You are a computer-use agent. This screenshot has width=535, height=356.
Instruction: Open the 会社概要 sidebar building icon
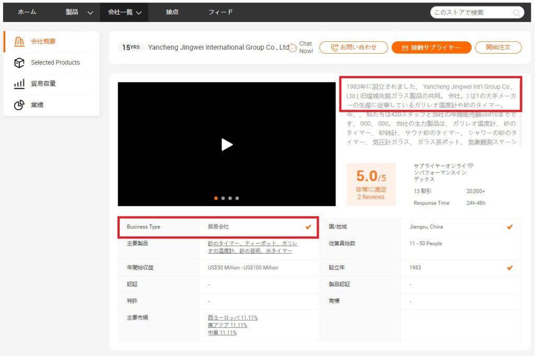click(19, 42)
